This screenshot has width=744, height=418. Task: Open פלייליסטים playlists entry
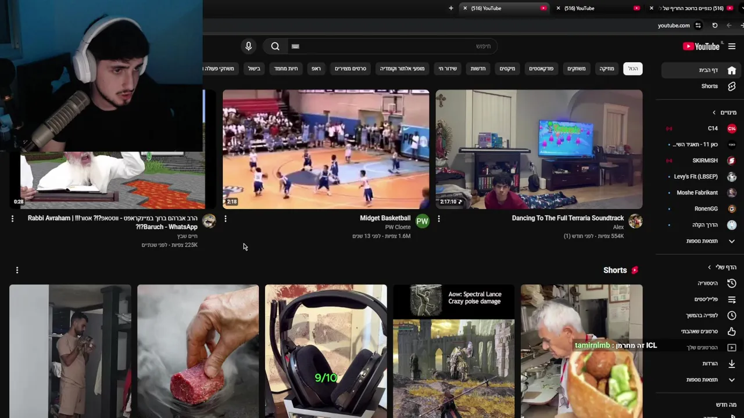(x=702, y=300)
